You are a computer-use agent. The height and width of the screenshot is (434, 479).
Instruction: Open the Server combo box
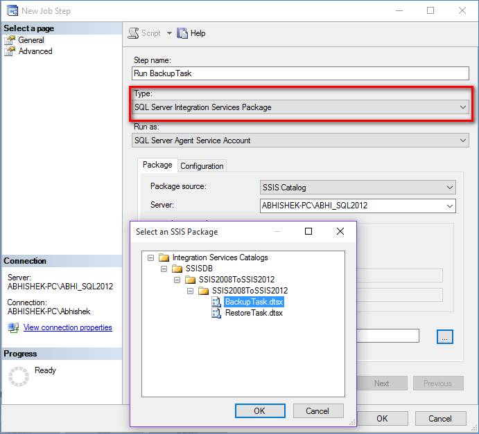tap(358, 206)
